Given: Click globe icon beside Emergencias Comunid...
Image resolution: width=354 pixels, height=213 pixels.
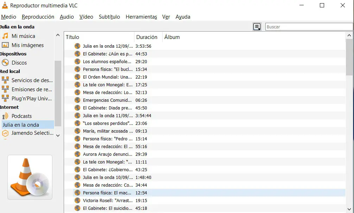Looking at the screenshot, I should coord(77,100).
